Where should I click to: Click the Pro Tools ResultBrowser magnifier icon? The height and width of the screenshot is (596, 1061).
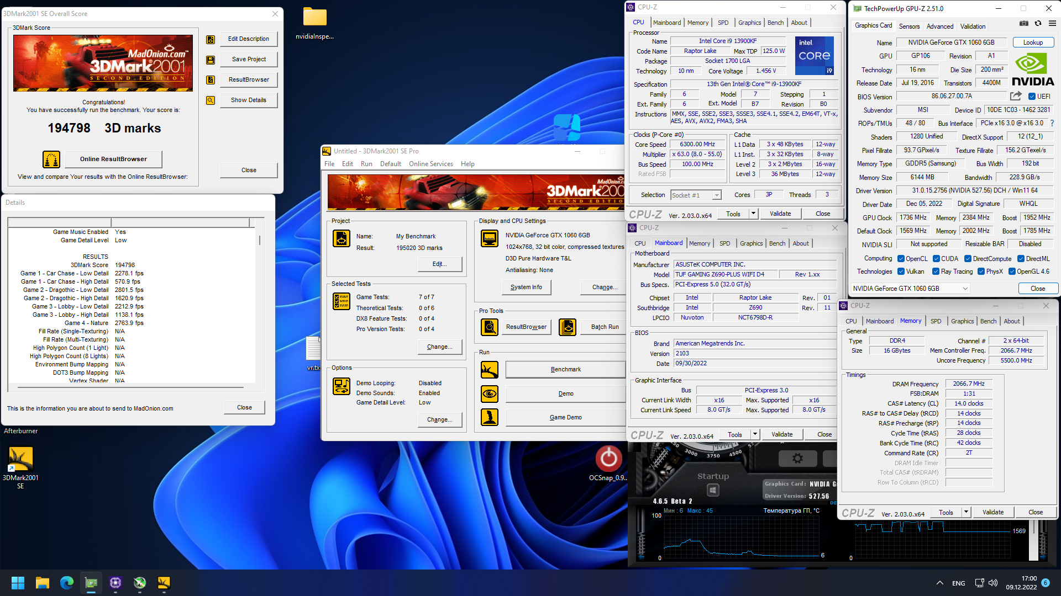tap(490, 327)
